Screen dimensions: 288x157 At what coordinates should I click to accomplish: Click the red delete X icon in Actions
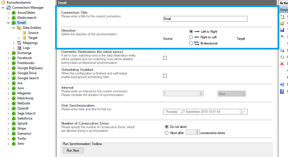click(282, 64)
